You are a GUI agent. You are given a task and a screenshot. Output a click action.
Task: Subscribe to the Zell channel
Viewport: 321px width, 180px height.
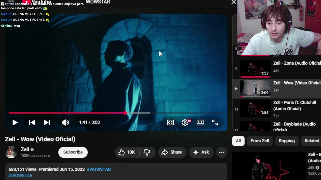(x=73, y=152)
